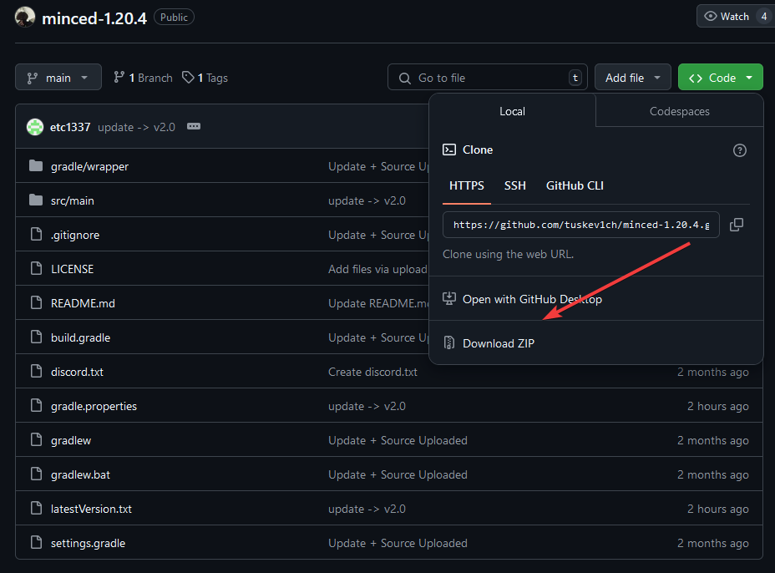Click the Public visibility badge
The image size is (775, 573).
coord(174,18)
